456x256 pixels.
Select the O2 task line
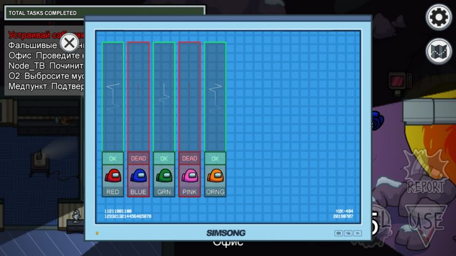46,76
